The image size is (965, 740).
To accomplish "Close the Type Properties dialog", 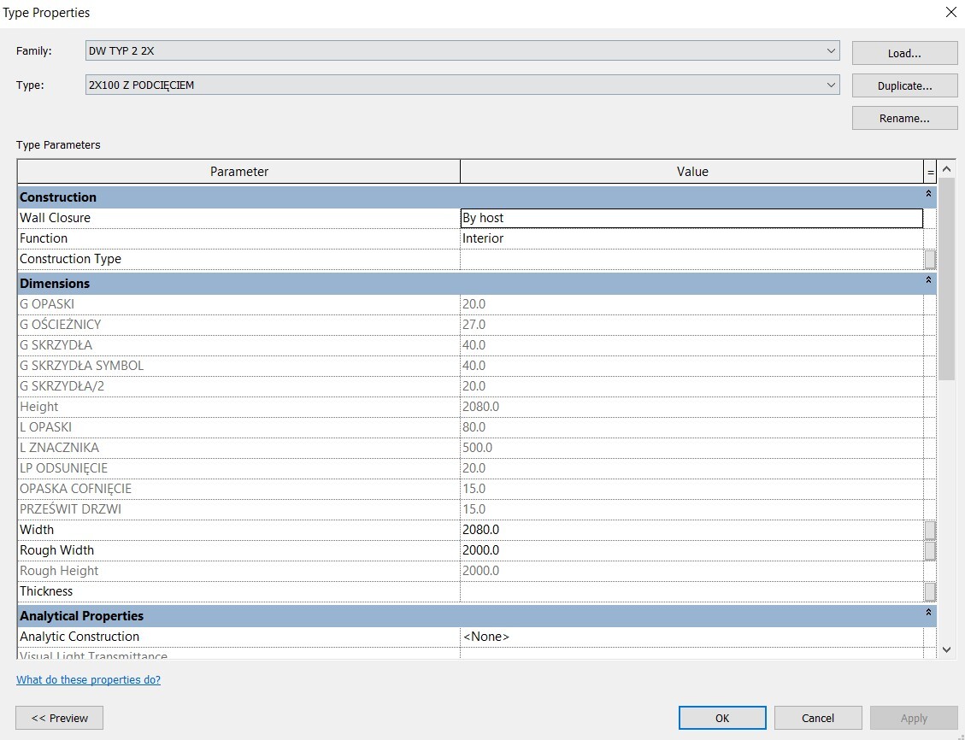I will pos(950,13).
